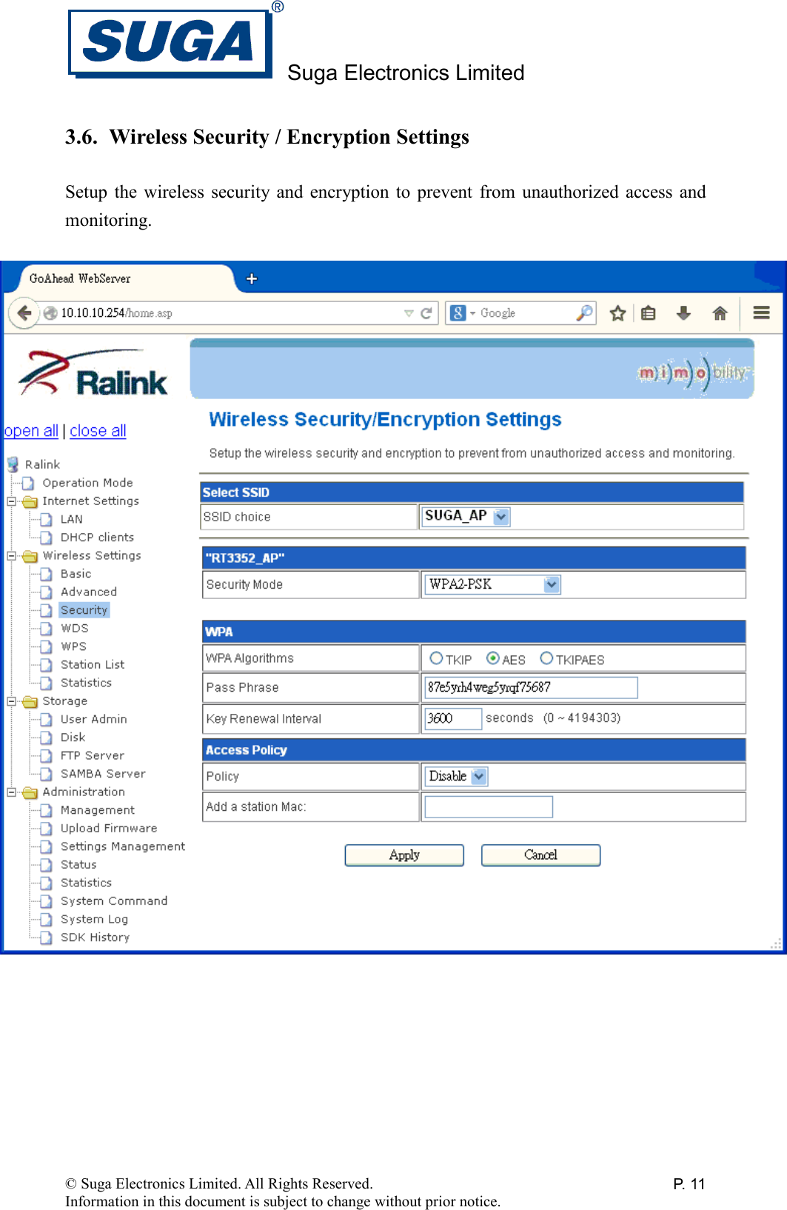
Task: Click the Storage folder icon
Action: pos(30,701)
